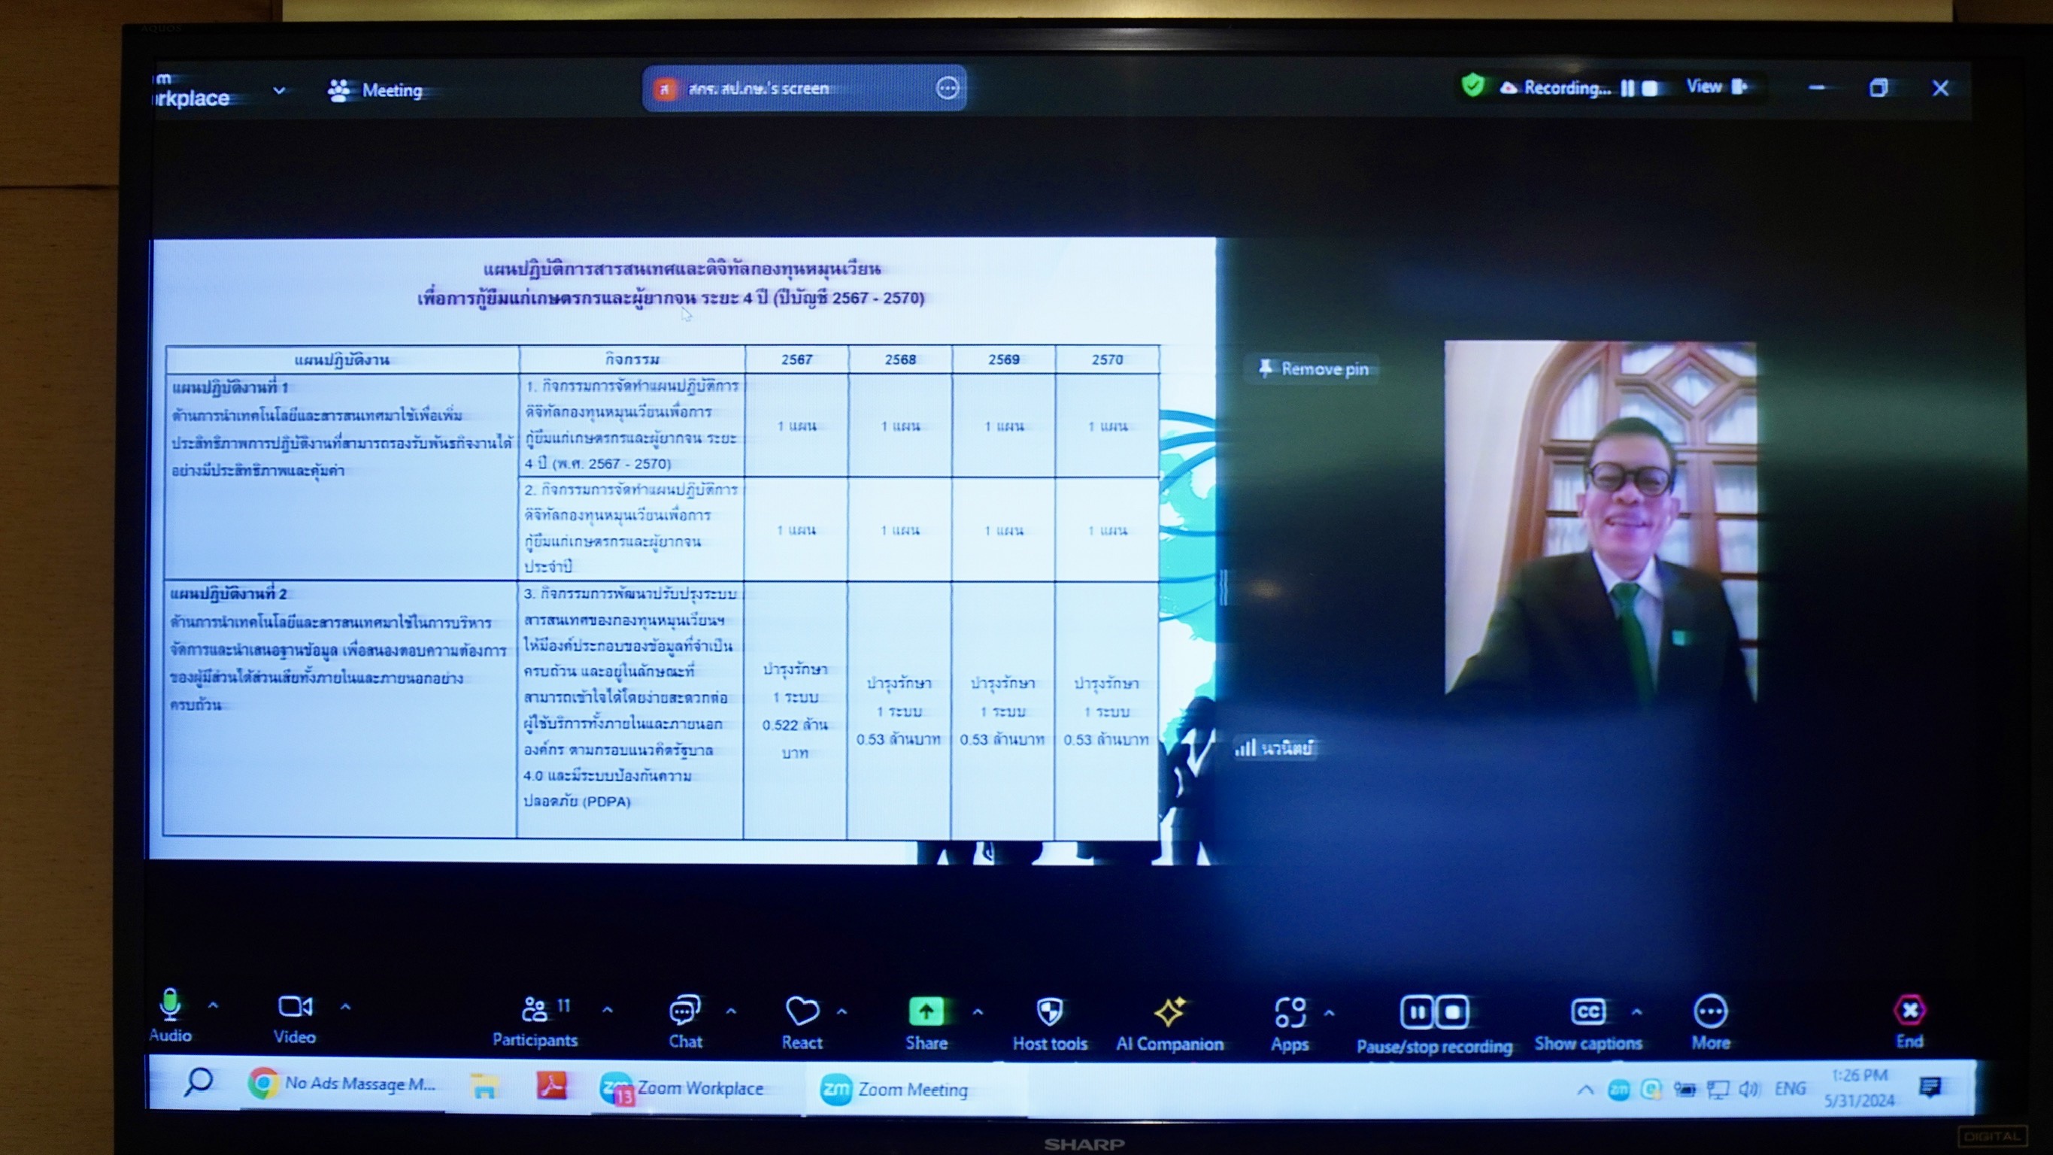Open the More options menu

[1710, 1023]
